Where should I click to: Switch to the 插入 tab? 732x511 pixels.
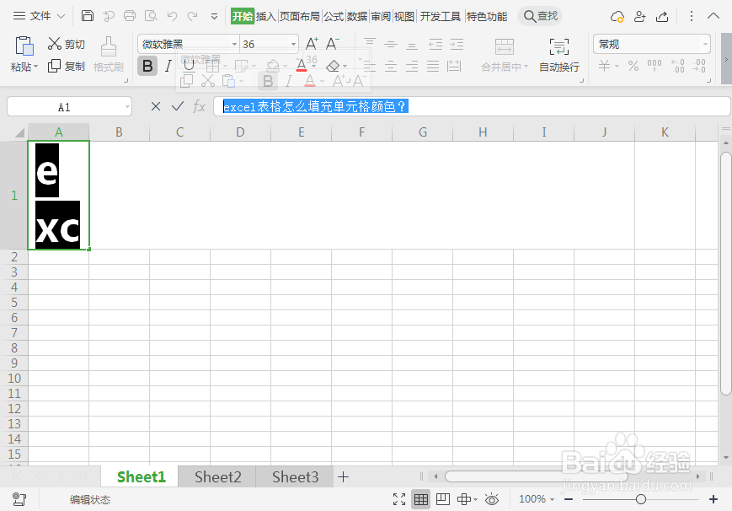tap(265, 16)
